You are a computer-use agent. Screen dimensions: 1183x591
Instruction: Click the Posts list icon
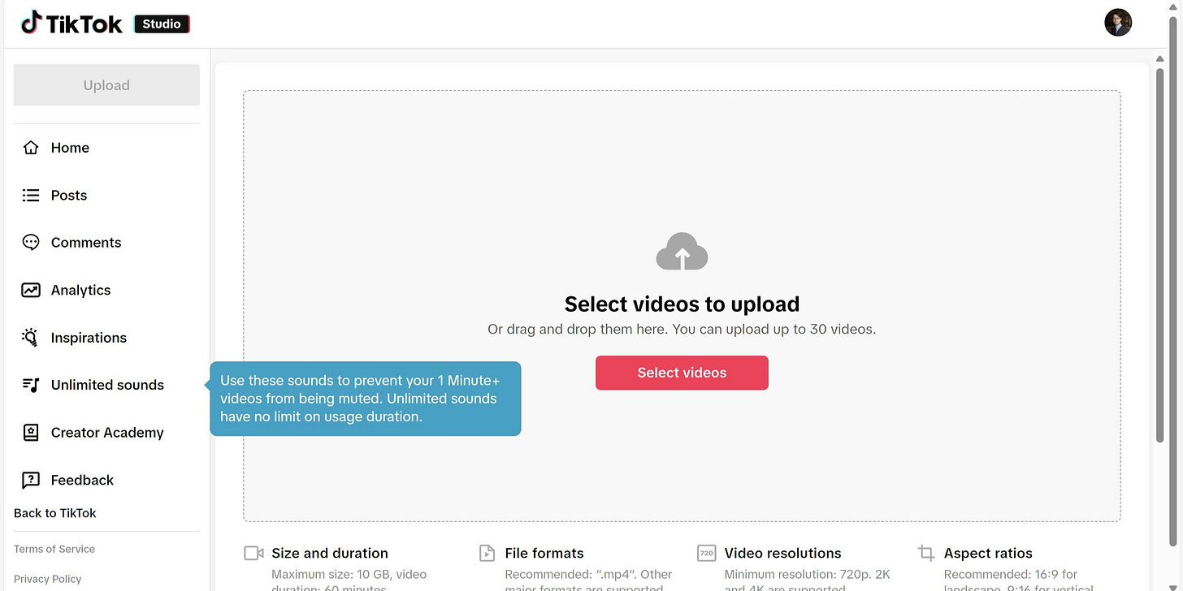pyautogui.click(x=31, y=195)
